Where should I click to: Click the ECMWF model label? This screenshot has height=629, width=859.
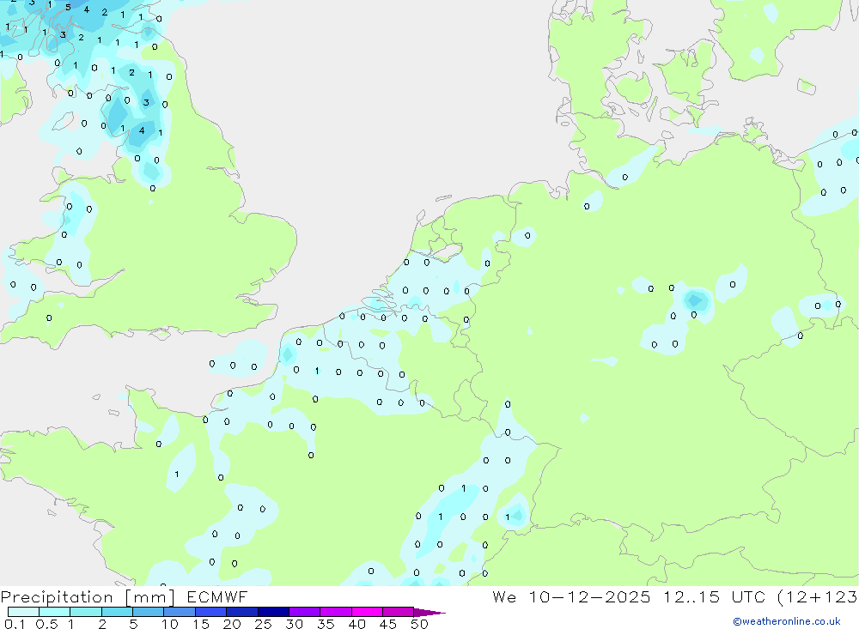(x=217, y=596)
